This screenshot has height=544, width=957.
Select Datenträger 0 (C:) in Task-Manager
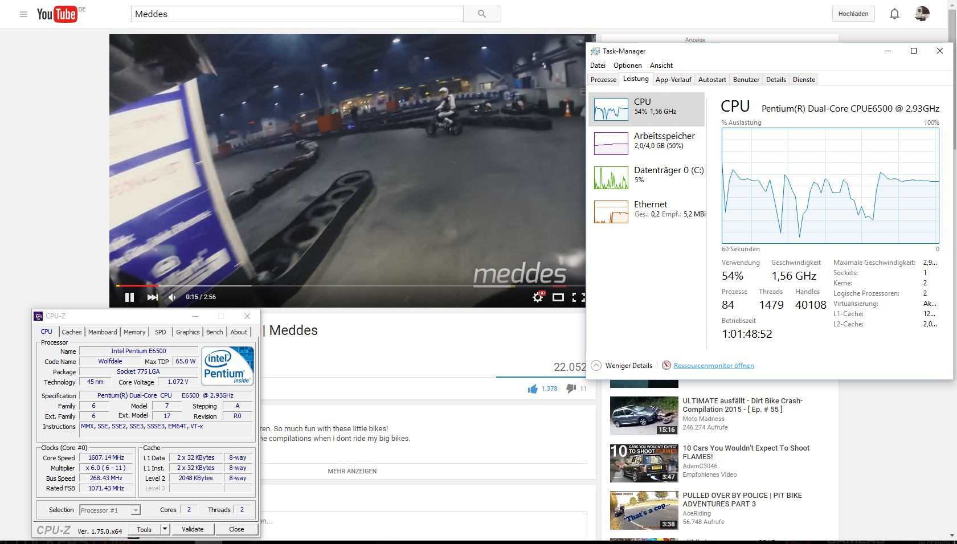[x=647, y=178]
